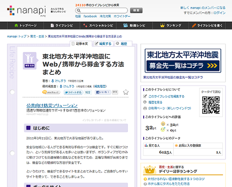This screenshot has width=232, height=187.
Task: Open スペシャルレシピ navigation item
Action: pyautogui.click(x=98, y=26)
